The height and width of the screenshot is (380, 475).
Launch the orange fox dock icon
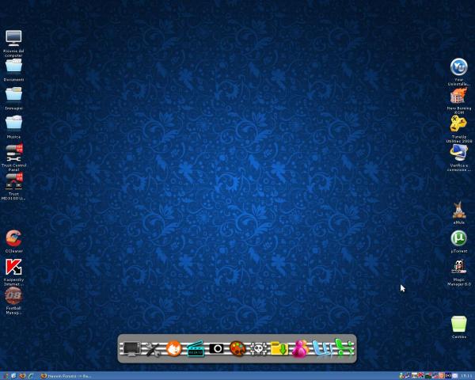tap(173, 348)
